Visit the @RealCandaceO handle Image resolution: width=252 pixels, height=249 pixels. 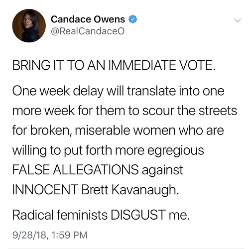pos(88,31)
